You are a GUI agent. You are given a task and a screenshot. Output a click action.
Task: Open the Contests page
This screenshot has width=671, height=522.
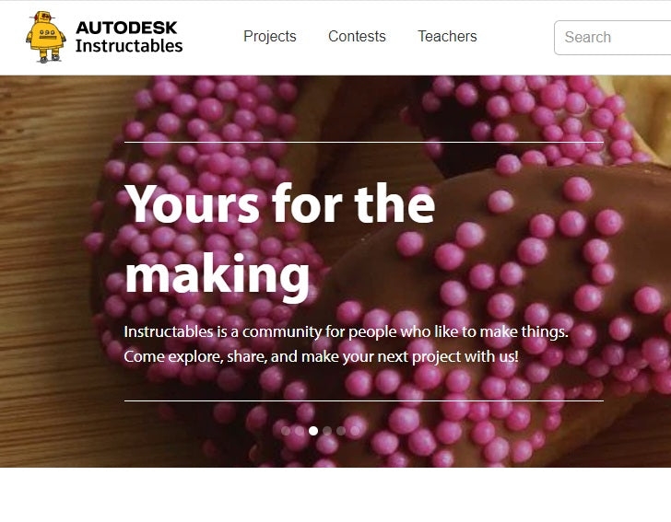357,36
